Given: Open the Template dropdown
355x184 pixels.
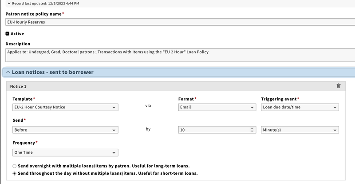Looking at the screenshot, I should [65, 107].
